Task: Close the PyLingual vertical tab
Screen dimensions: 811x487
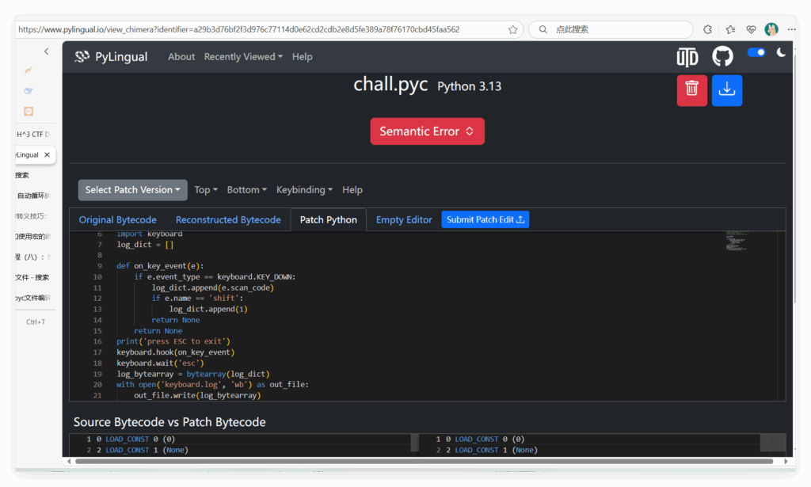Action: 47,155
